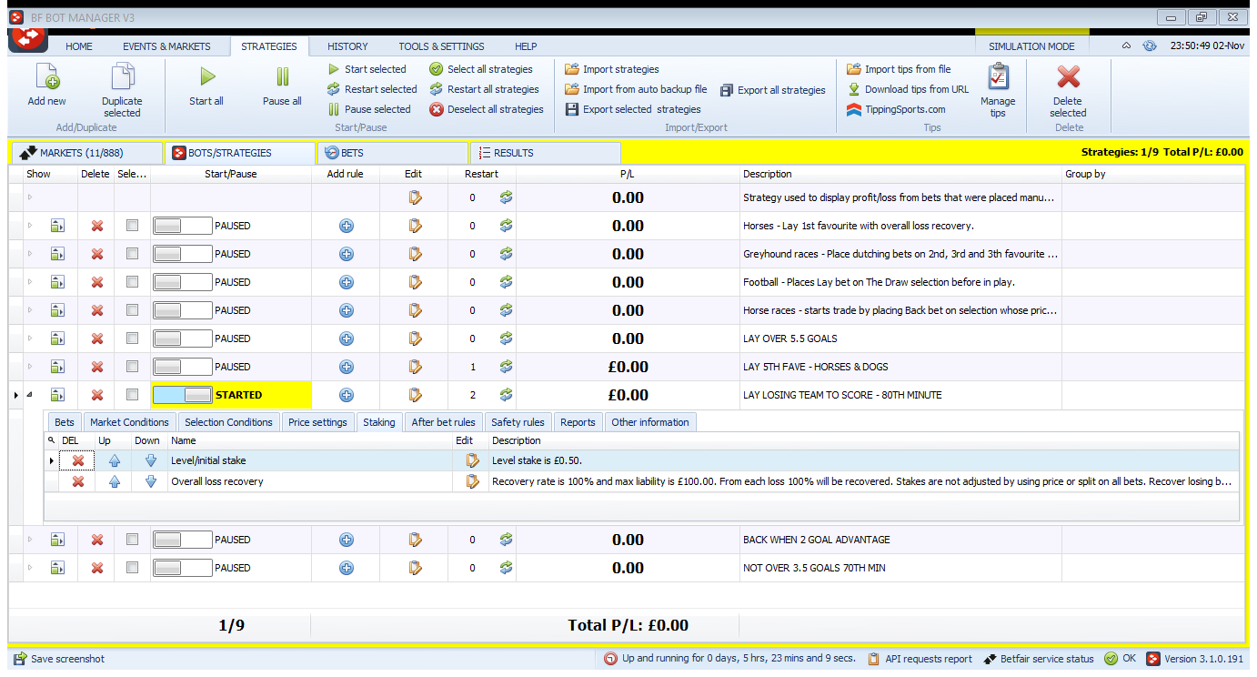
Task: Collapse the LAY LOSING TEAM TO SCORE row
Action: [29, 395]
